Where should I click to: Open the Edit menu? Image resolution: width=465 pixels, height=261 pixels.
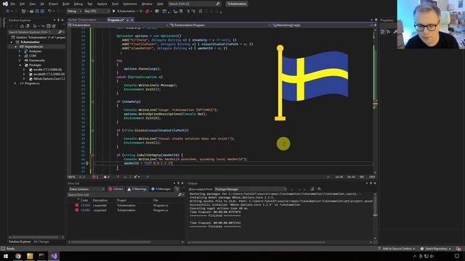click(x=23, y=4)
